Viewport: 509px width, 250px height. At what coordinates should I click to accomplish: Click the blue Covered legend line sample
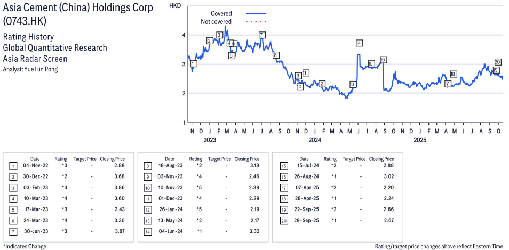point(256,13)
